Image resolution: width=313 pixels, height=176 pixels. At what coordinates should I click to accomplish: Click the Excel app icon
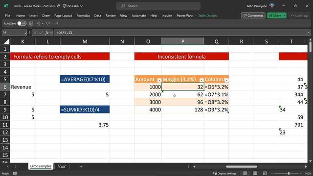click(6, 6)
